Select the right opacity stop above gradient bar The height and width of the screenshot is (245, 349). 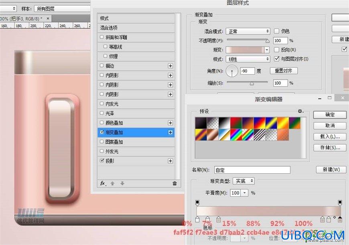point(340,203)
